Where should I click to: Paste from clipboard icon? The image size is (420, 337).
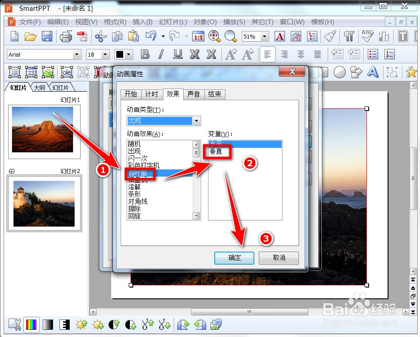tap(133, 36)
